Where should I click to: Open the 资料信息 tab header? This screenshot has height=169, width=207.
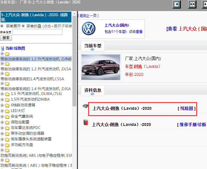point(93,90)
